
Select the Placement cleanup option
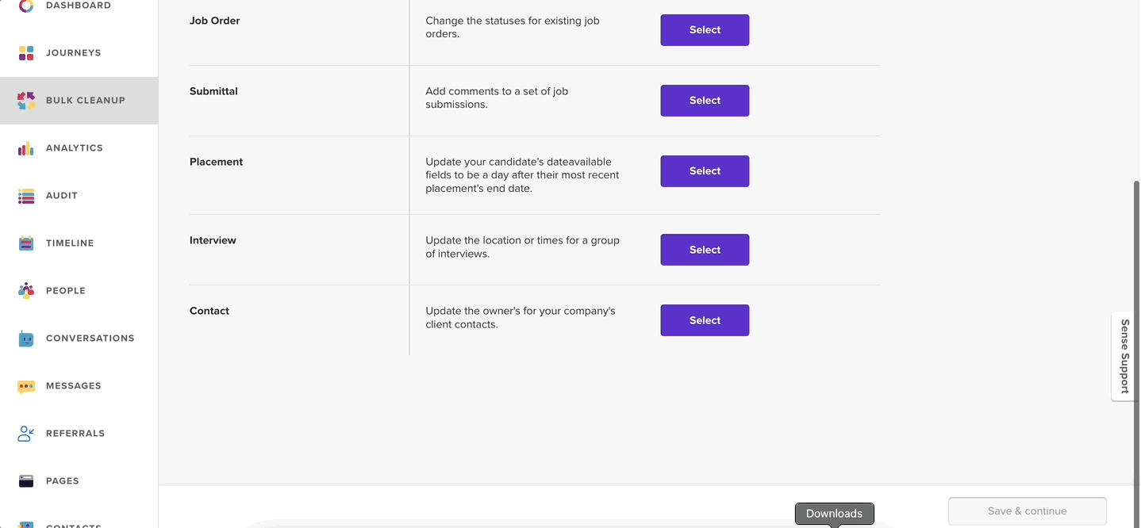click(x=705, y=171)
